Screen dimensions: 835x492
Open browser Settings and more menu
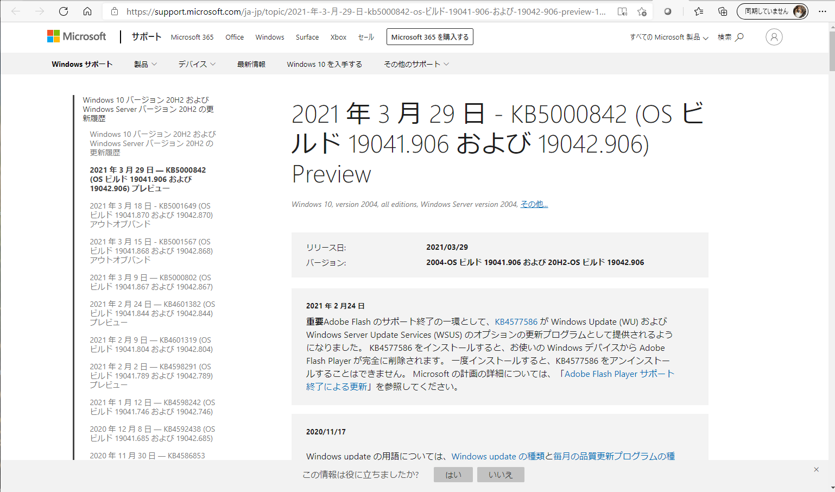coord(823,11)
